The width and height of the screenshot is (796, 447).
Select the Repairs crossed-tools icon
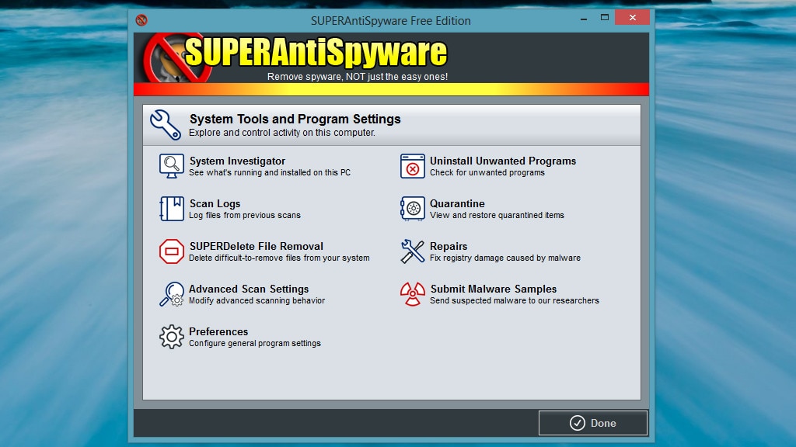click(412, 251)
